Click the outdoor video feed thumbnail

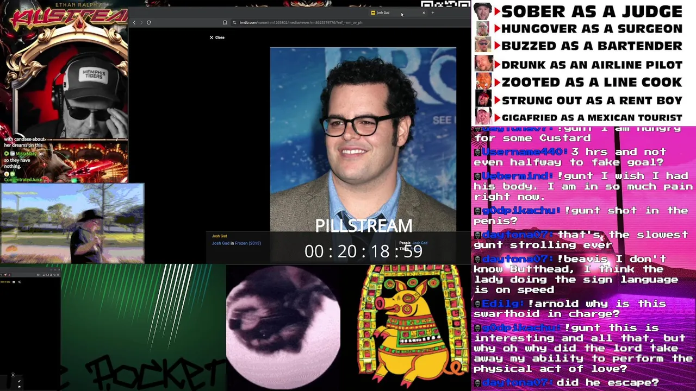72,223
